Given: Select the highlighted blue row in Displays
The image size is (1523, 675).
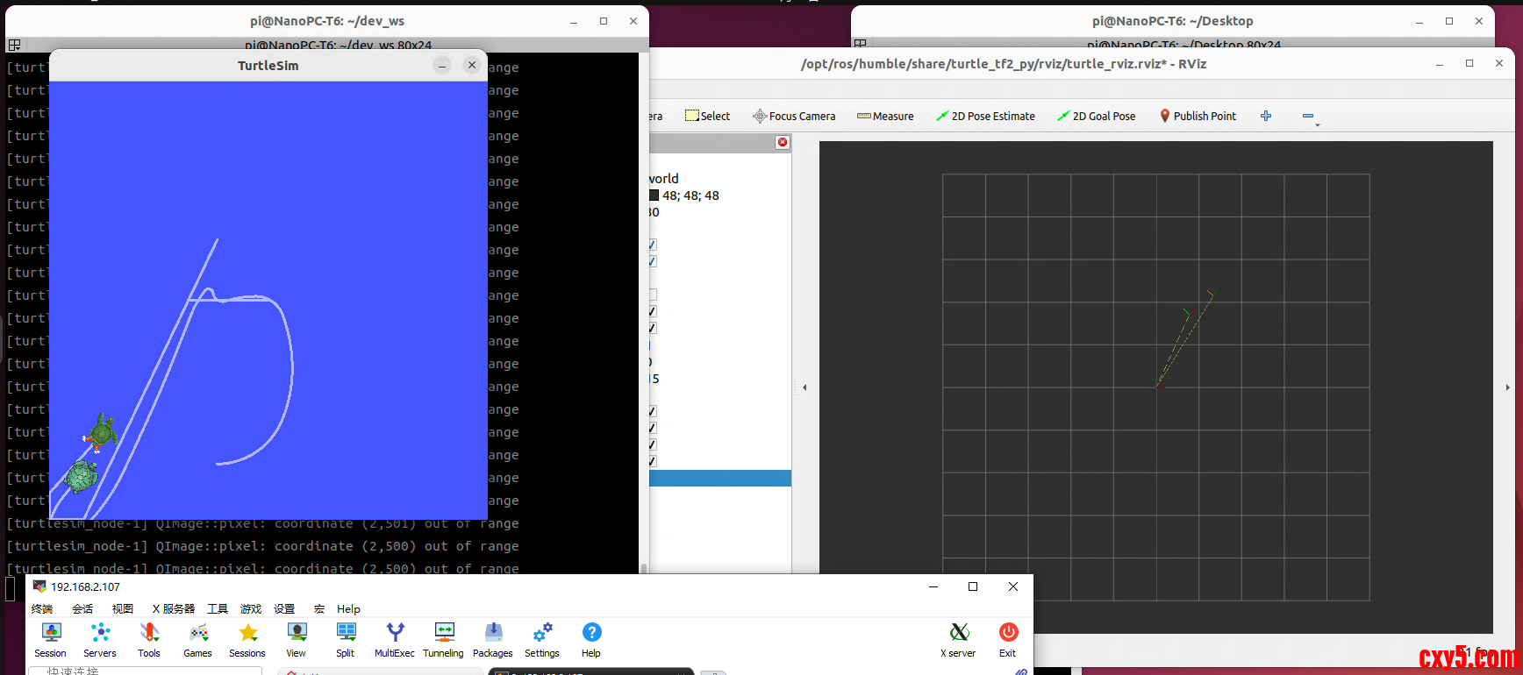Looking at the screenshot, I should tap(720, 478).
